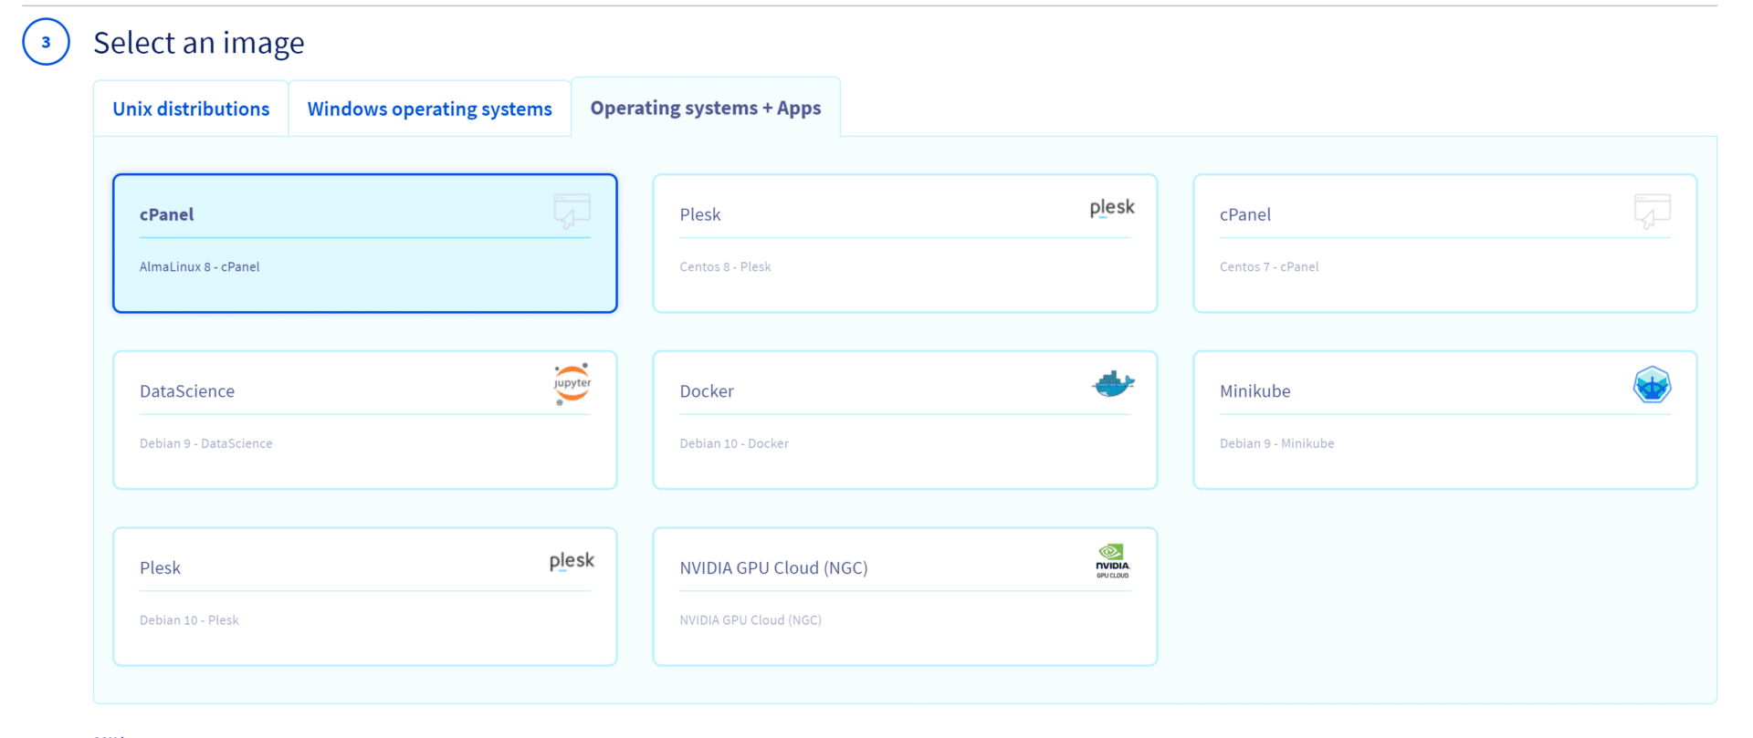Switch to Windows operating systems tab
1753x738 pixels.
coord(429,109)
